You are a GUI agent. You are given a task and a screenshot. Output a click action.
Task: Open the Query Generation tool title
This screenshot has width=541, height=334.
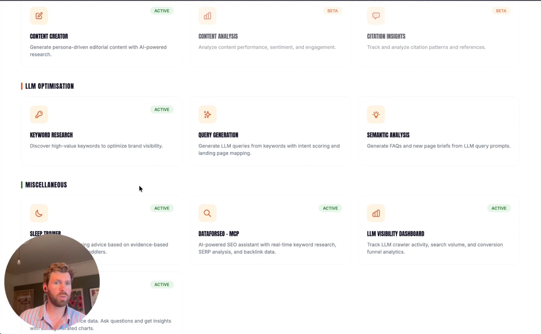(218, 135)
